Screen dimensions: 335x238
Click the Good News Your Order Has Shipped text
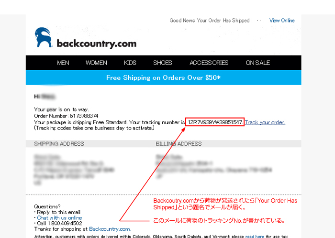210,21
